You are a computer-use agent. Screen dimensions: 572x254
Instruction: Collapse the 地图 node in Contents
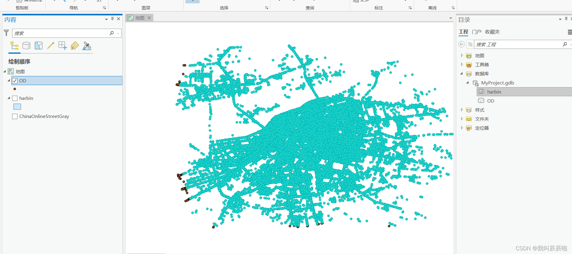(5, 71)
